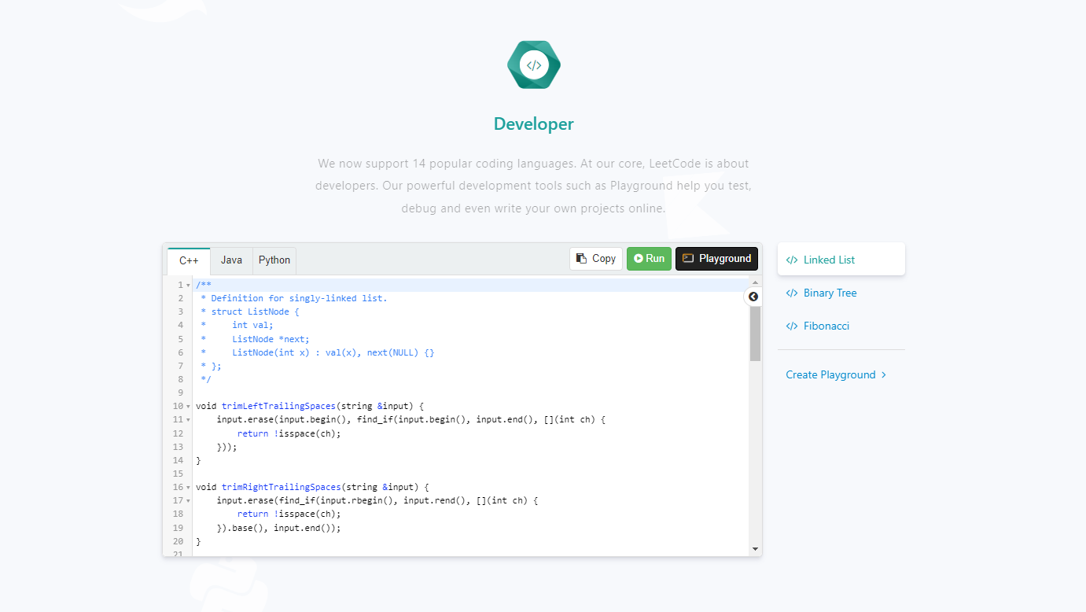Click the scrollbar up arrow

point(755,282)
